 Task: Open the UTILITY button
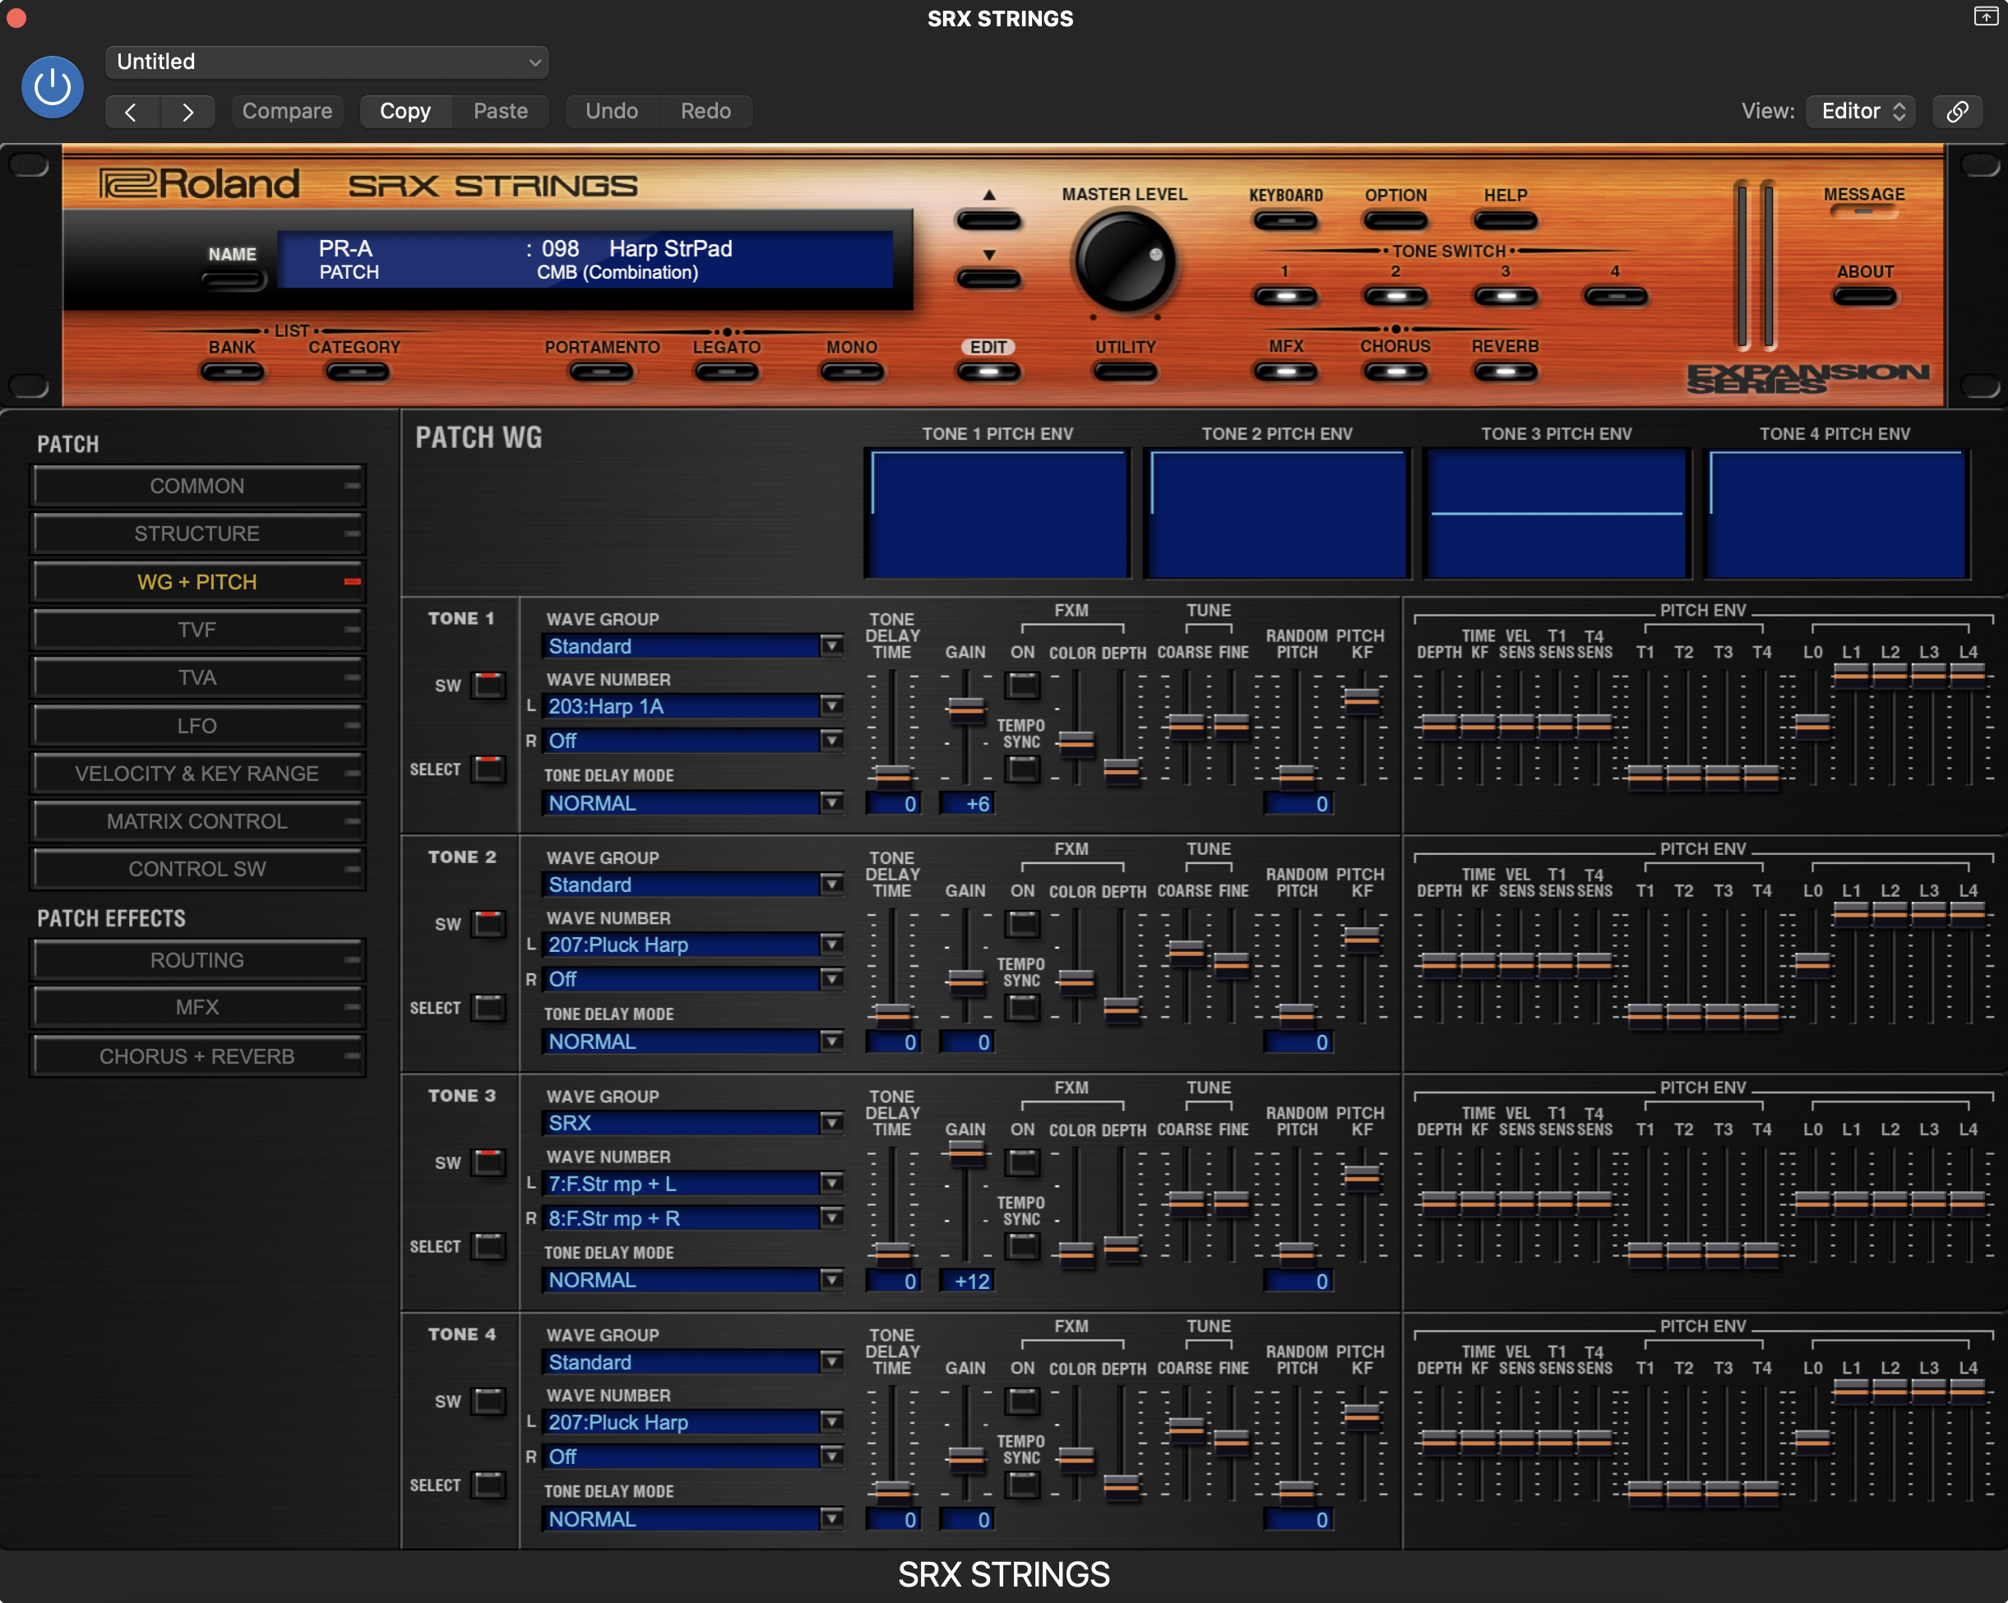pyautogui.click(x=1125, y=372)
